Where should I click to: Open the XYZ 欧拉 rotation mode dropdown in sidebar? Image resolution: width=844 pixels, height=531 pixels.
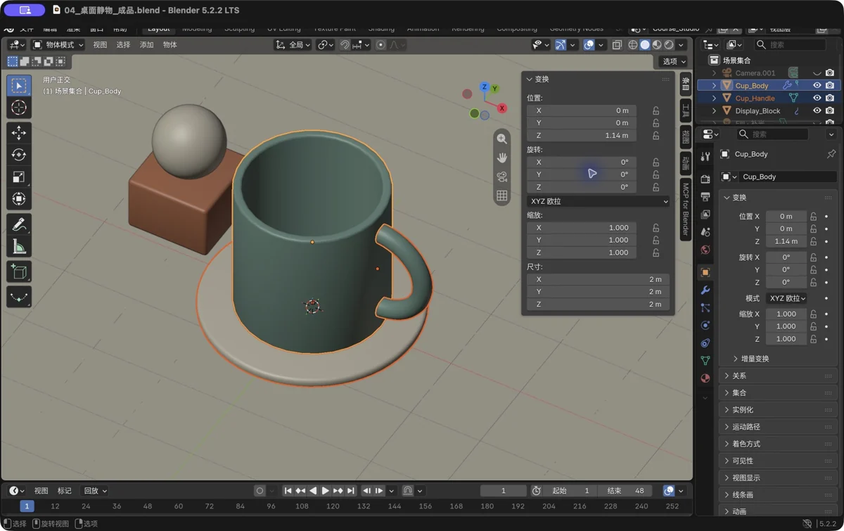(x=599, y=201)
